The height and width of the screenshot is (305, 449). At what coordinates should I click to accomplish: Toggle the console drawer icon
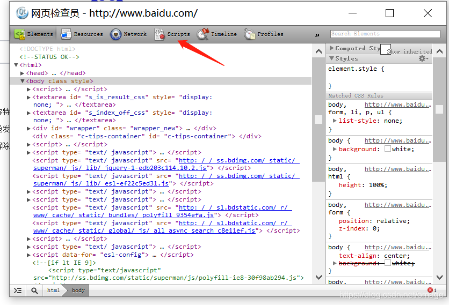(18, 291)
